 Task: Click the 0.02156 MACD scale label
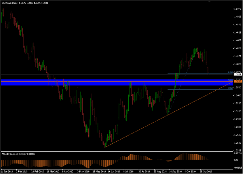click(238, 153)
